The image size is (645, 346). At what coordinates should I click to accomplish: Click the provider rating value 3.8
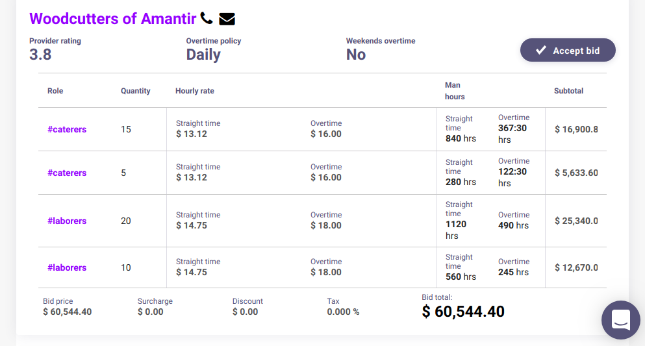[x=40, y=55]
